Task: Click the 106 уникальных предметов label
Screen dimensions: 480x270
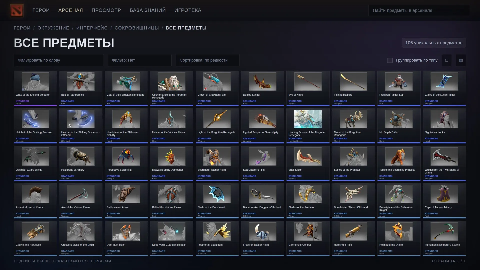Action: tap(434, 43)
